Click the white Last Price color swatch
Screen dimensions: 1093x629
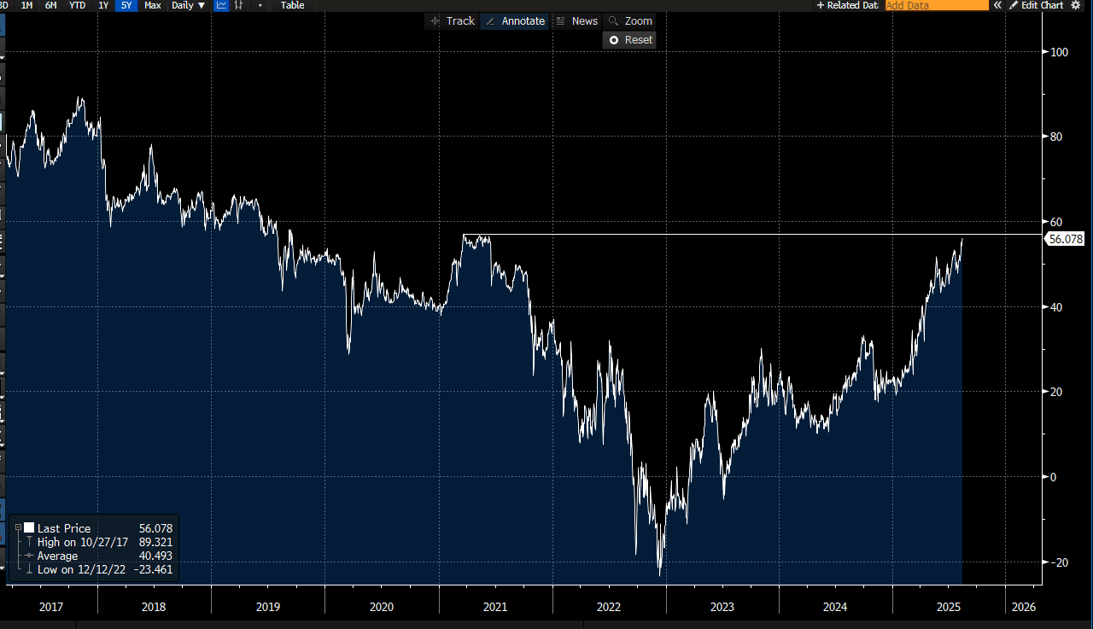point(29,528)
